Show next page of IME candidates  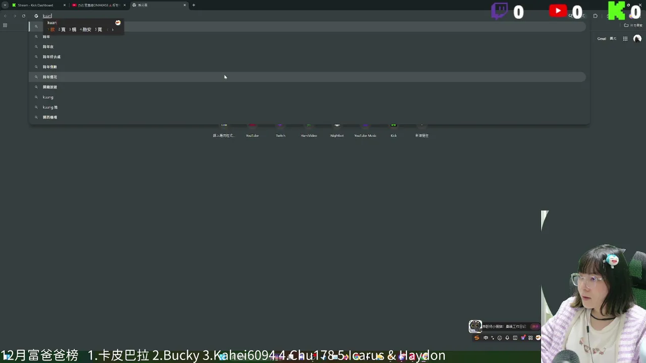point(113,30)
